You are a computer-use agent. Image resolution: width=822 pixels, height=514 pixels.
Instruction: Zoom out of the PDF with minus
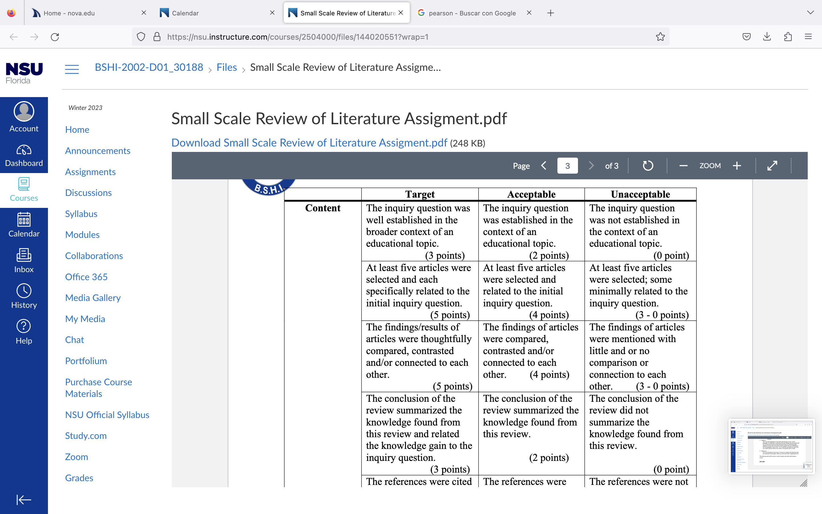[683, 166]
